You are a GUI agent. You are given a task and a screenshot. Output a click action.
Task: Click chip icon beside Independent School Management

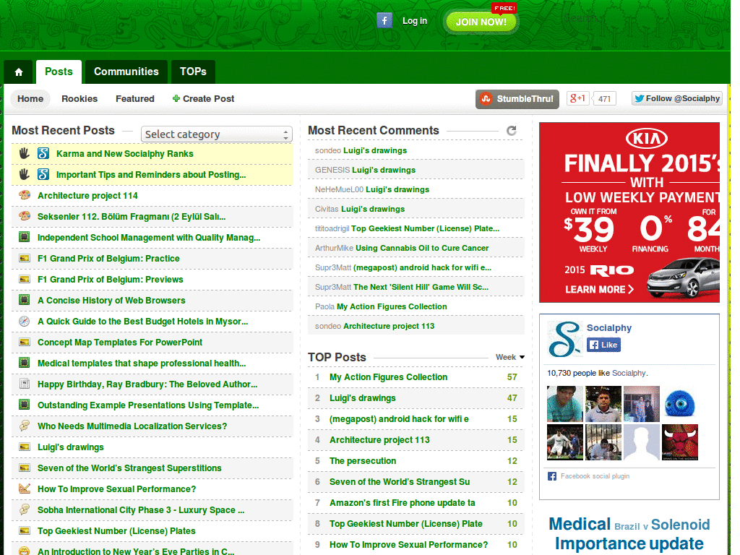(x=24, y=237)
